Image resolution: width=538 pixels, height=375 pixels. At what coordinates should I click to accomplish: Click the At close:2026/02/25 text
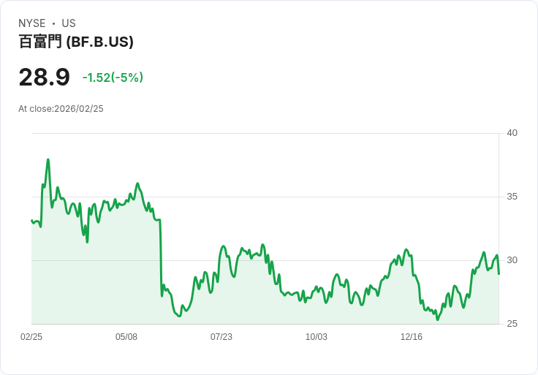pyautogui.click(x=61, y=109)
